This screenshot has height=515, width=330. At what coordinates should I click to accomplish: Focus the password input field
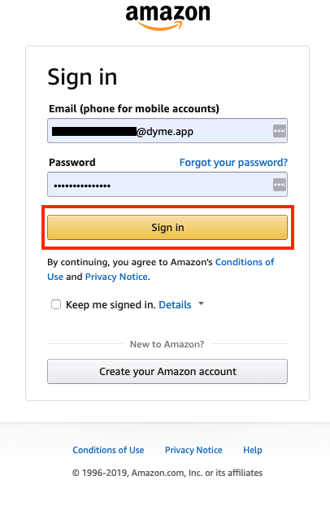pos(167,184)
